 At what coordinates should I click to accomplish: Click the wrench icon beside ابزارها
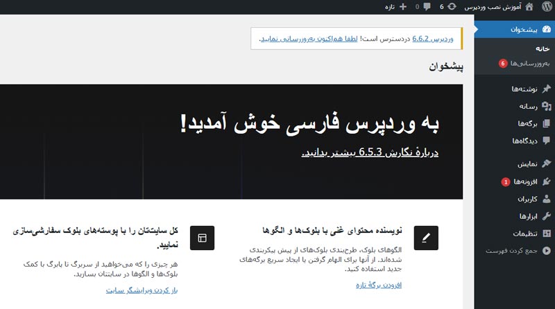click(x=547, y=216)
